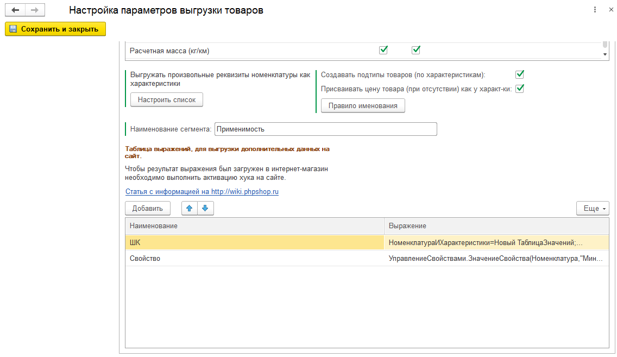Click expression cell starting УправлениеСвойствами
617x357 pixels.
(496, 259)
